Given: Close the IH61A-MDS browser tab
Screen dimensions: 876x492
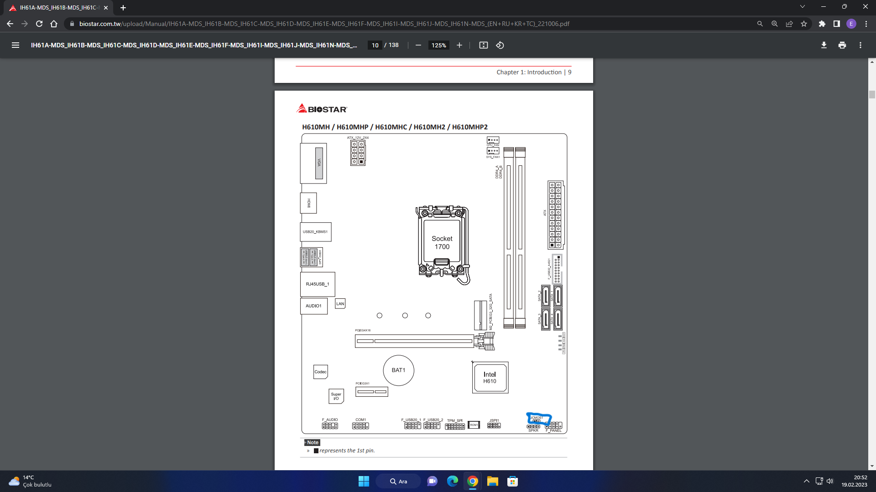Looking at the screenshot, I should pyautogui.click(x=106, y=8).
